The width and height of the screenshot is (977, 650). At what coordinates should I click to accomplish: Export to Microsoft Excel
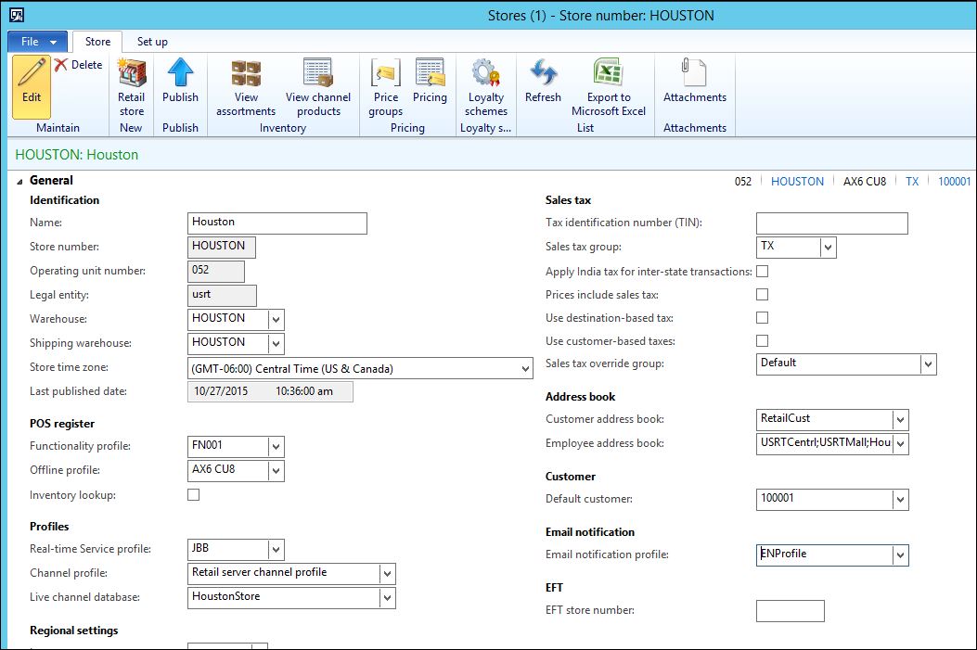608,87
